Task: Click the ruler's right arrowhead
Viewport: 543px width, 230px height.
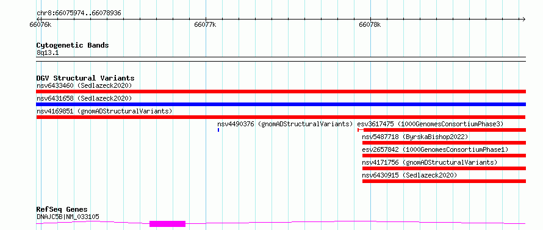Action: point(524,19)
